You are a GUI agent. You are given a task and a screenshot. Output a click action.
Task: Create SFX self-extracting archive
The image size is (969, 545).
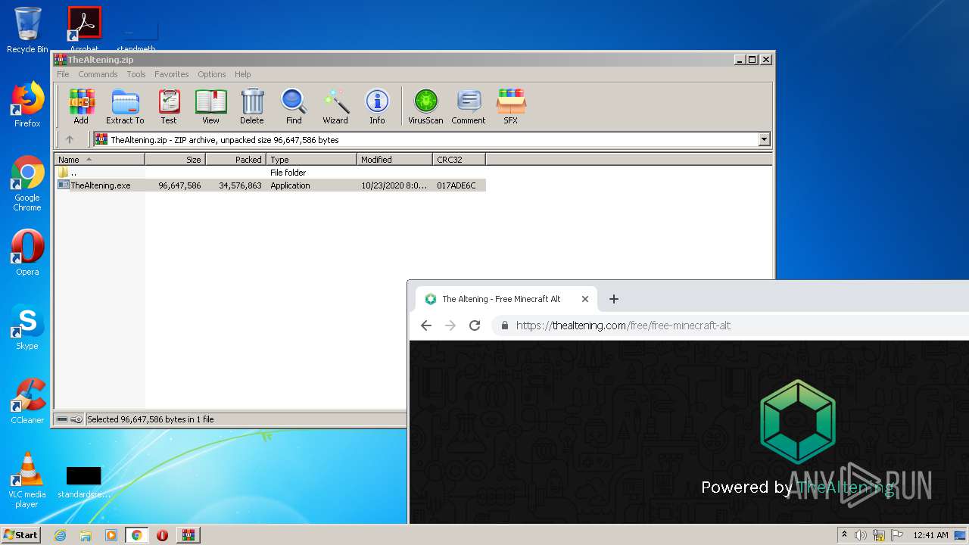[x=511, y=106]
